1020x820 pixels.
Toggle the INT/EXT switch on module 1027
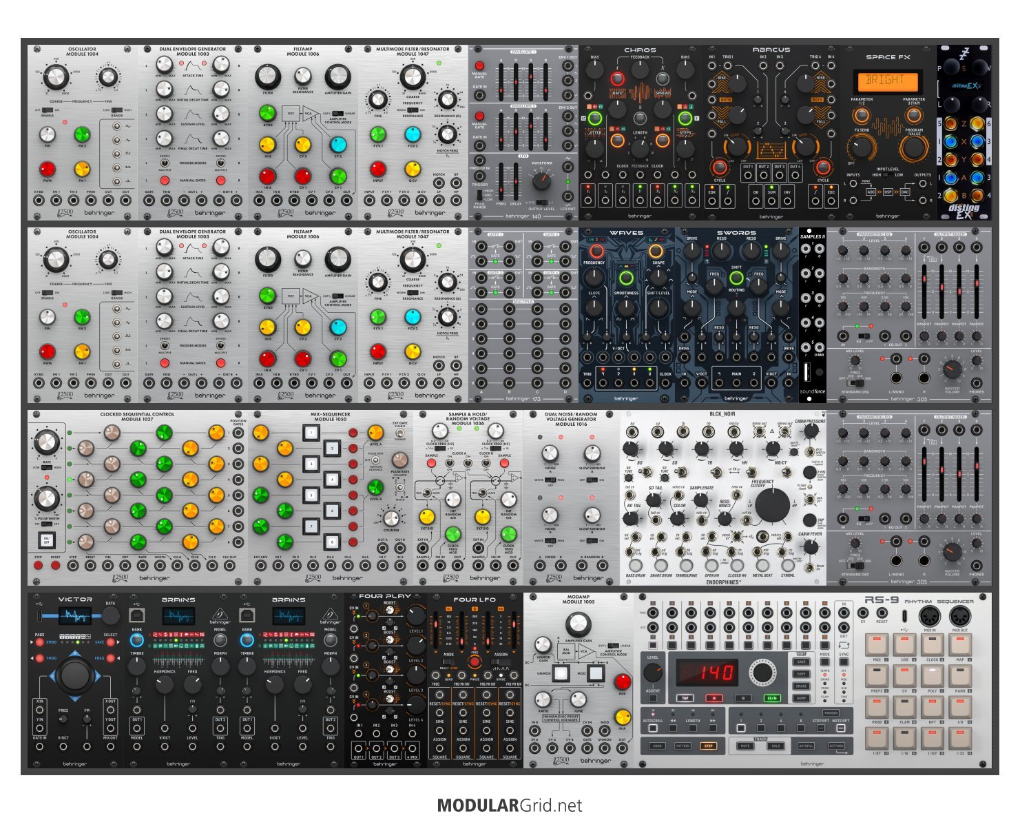click(47, 524)
